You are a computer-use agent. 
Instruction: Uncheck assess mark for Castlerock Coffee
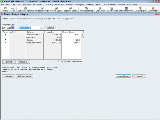(5, 34)
